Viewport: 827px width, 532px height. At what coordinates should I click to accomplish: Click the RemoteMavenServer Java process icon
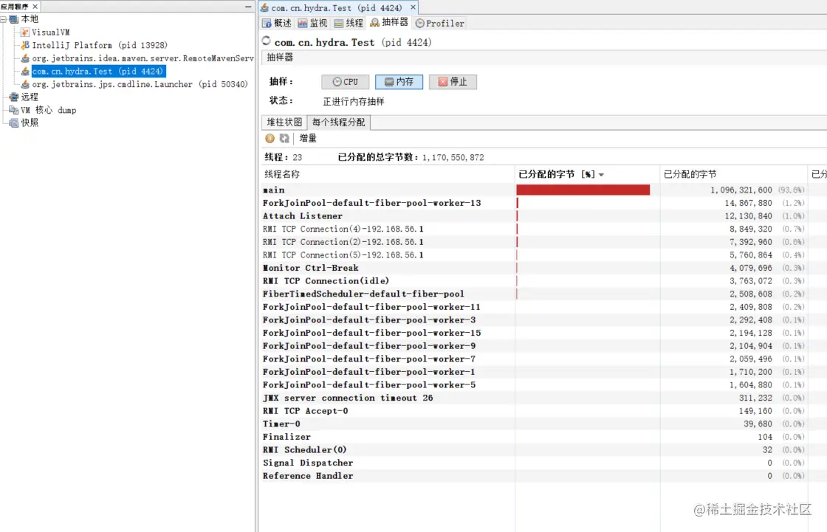click(x=25, y=58)
